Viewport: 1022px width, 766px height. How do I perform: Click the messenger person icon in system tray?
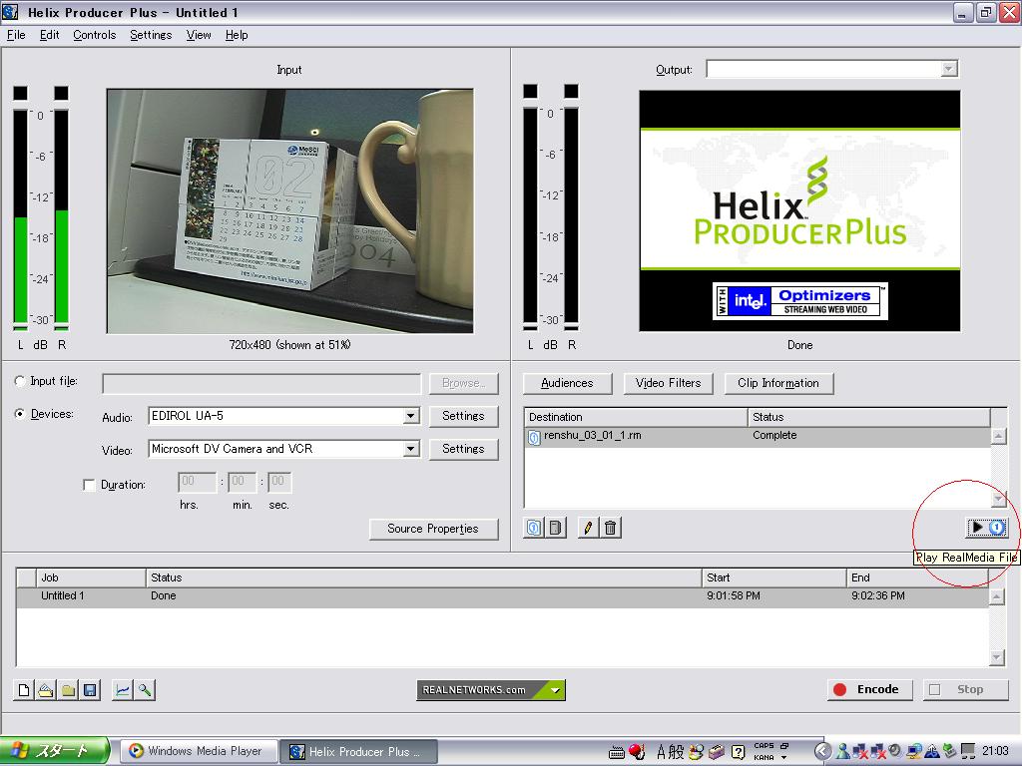[842, 752]
